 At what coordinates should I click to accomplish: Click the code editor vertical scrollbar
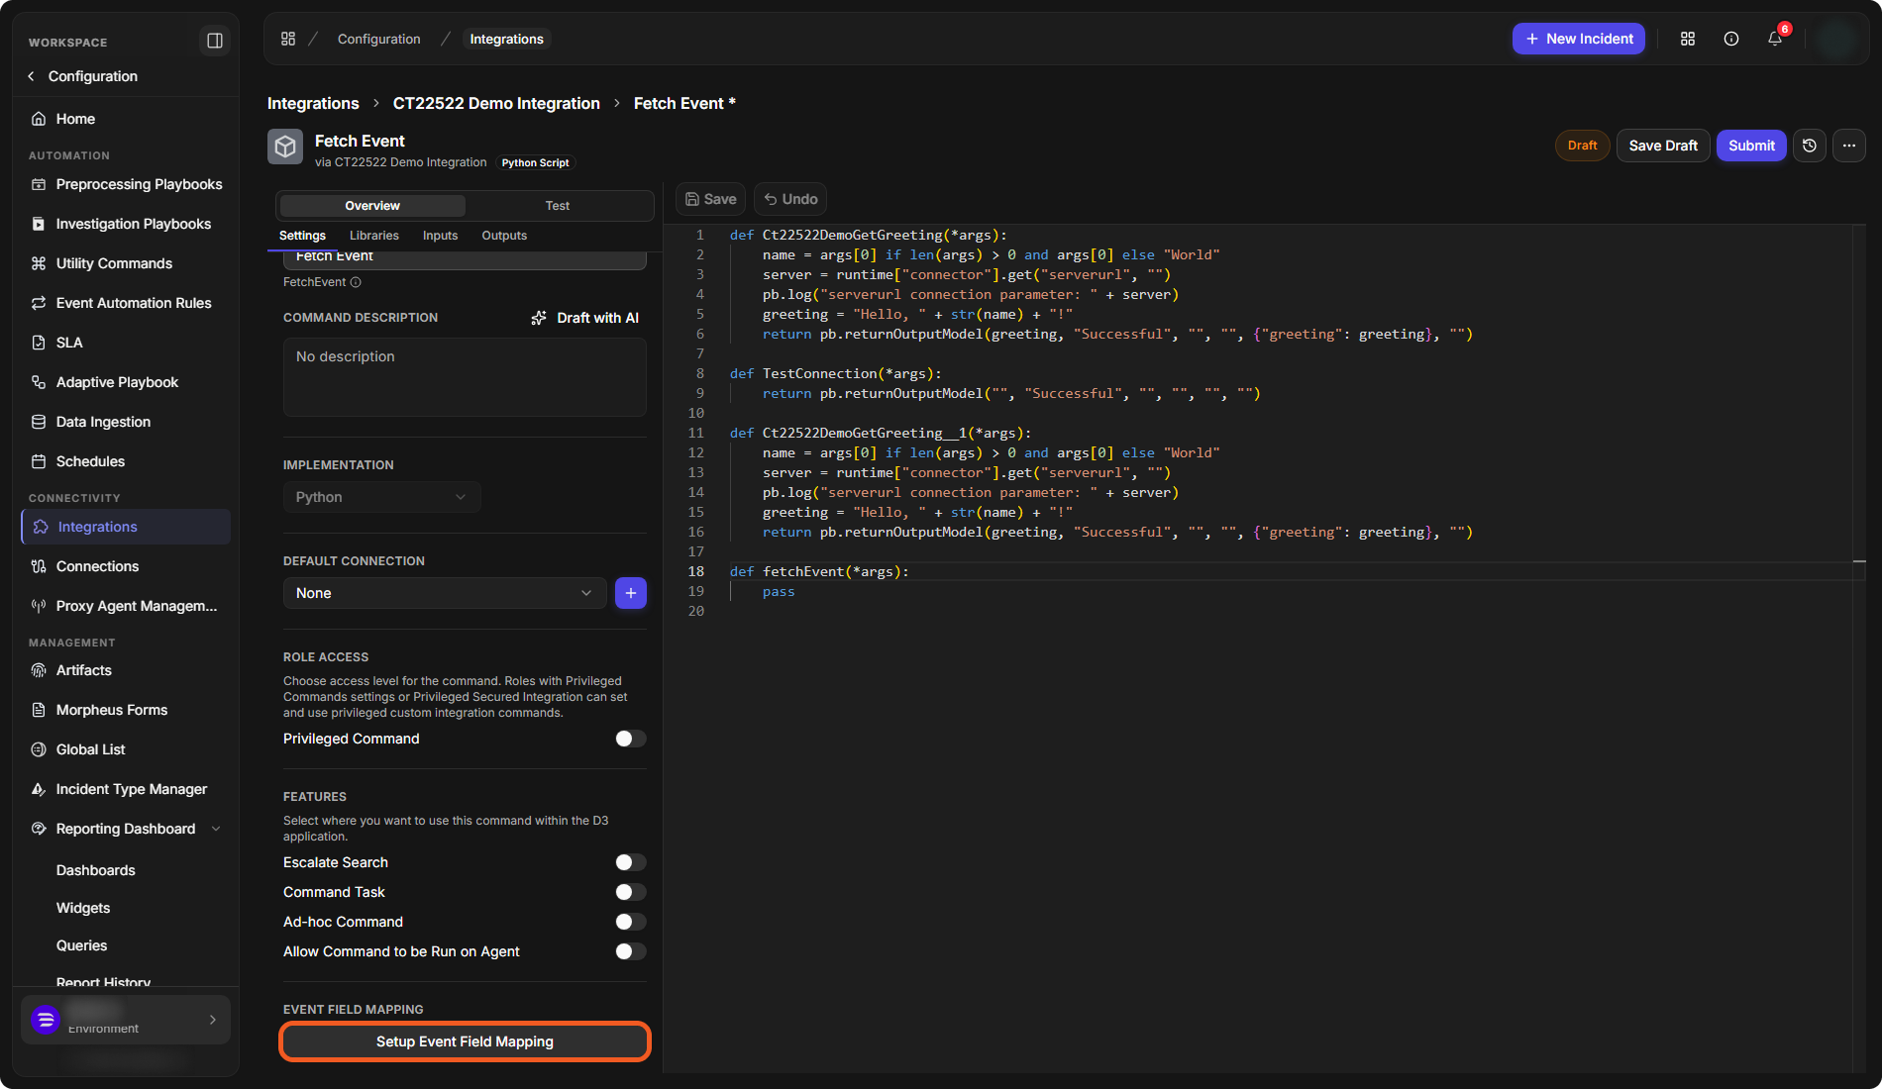[x=1859, y=648]
